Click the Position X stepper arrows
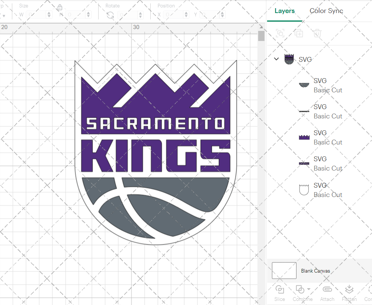372x305 pixels. 186,15
